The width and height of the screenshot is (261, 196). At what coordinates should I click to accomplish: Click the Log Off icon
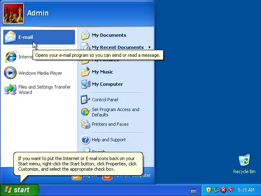pyautogui.click(x=77, y=178)
